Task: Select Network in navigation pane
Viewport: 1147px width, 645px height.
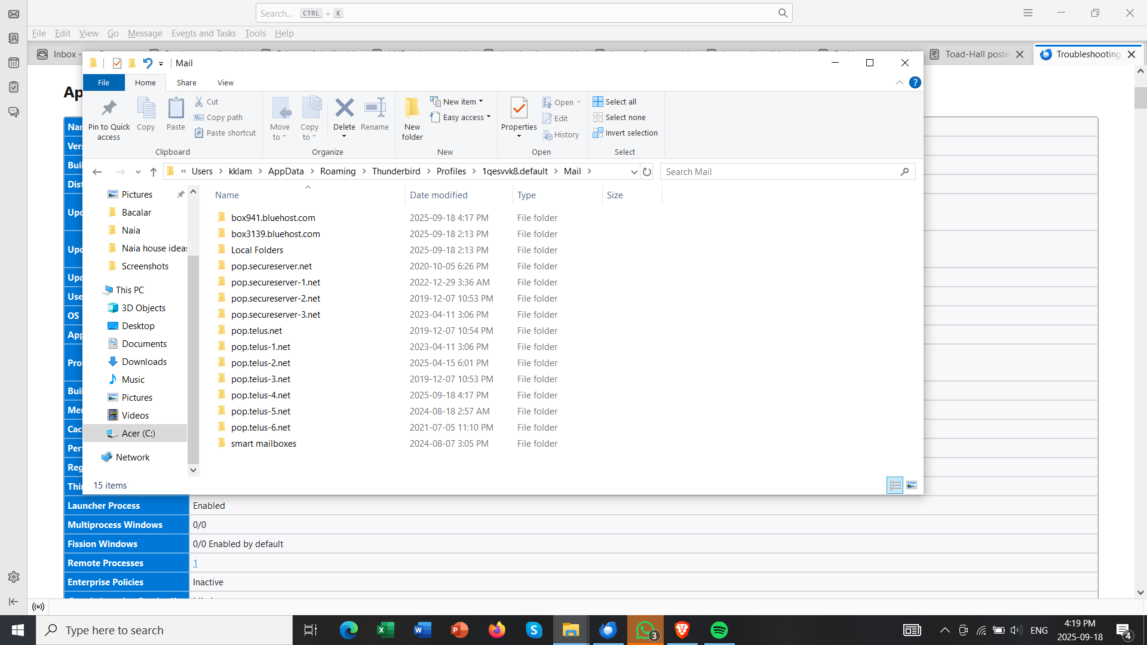Action: point(133,457)
